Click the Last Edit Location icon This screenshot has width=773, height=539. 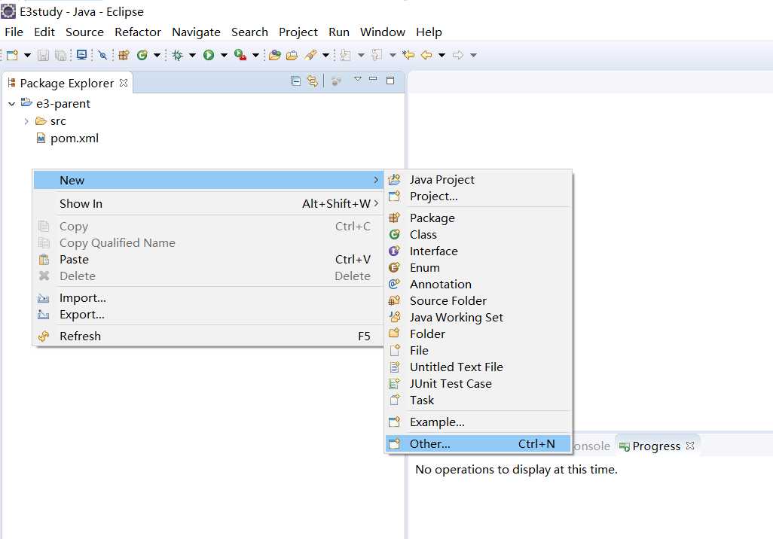tap(408, 55)
